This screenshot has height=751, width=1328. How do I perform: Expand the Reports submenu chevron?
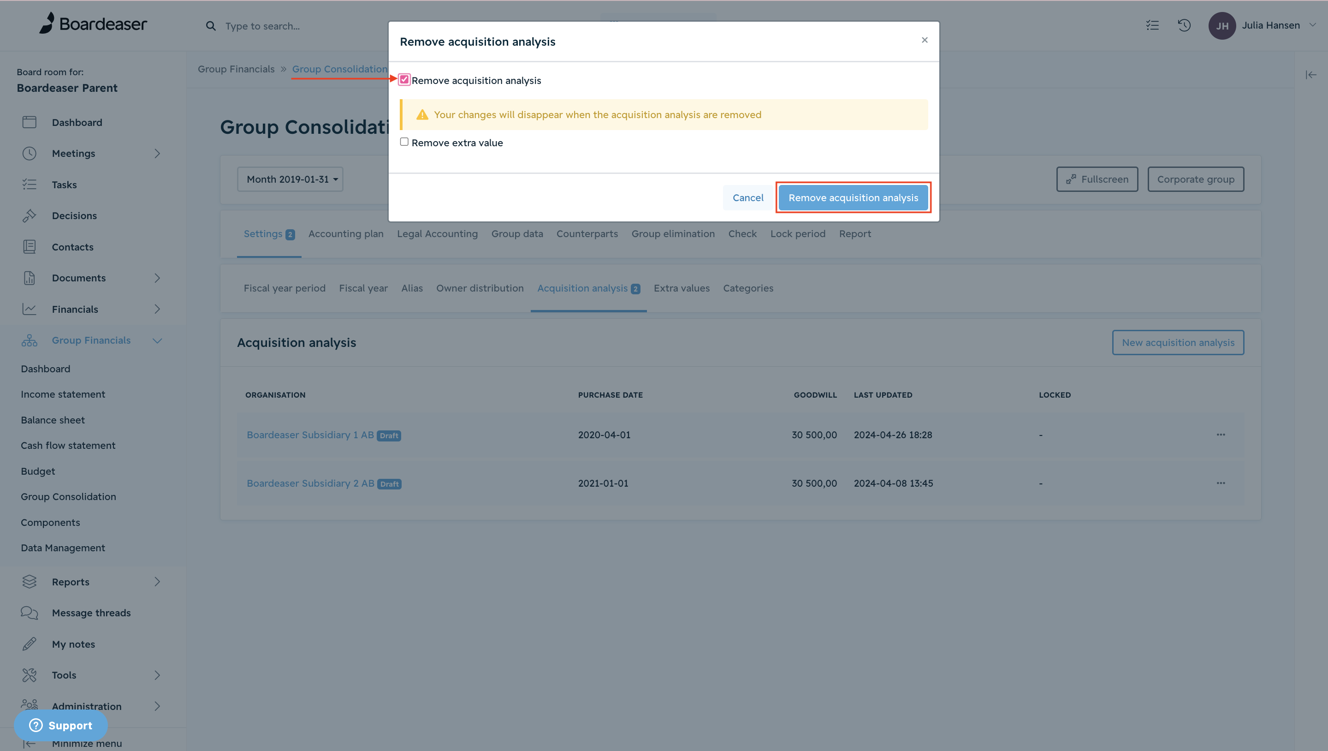157,582
